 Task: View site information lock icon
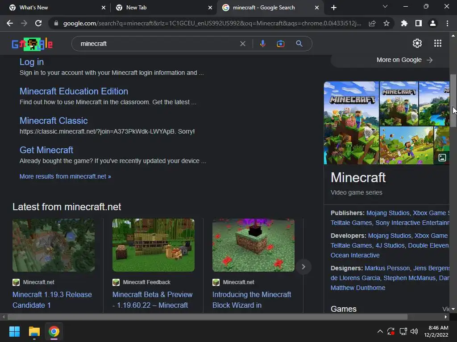point(56,23)
